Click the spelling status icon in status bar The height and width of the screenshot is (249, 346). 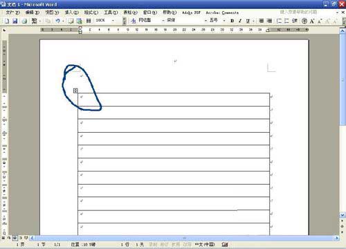(225, 244)
